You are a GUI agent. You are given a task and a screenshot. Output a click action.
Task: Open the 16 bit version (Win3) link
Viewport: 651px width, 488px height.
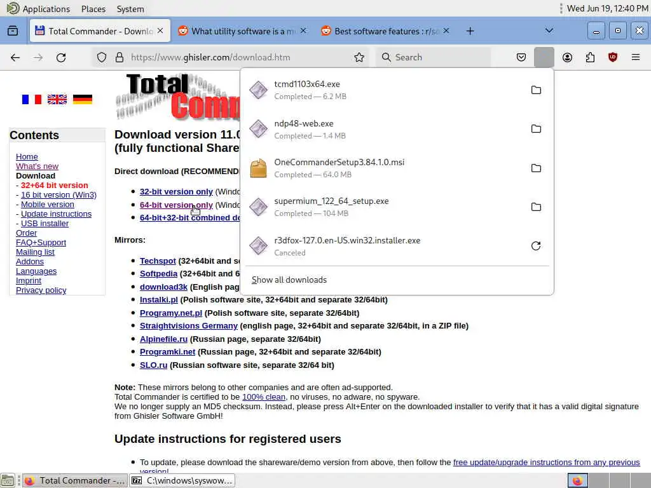click(58, 194)
